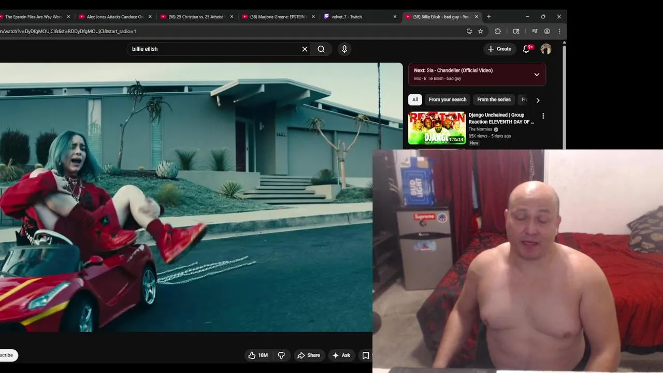
Task: Close the Marjorie Greene tab
Action: point(313,17)
